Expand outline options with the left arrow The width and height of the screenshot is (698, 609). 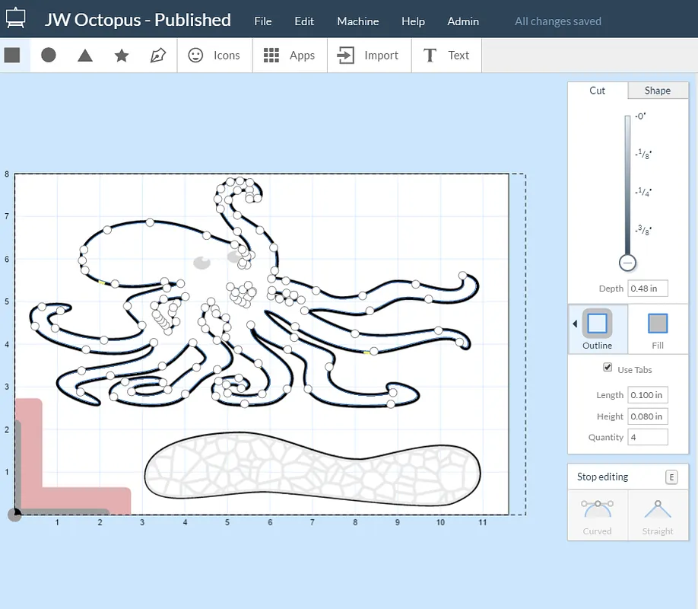[x=575, y=324]
